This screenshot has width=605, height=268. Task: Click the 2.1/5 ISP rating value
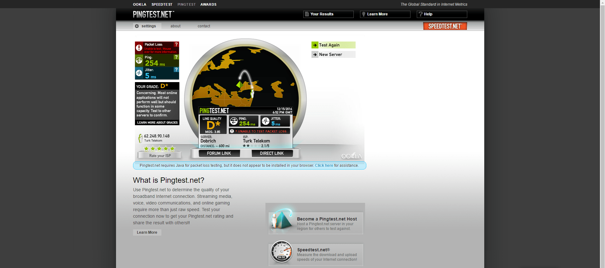(x=265, y=146)
